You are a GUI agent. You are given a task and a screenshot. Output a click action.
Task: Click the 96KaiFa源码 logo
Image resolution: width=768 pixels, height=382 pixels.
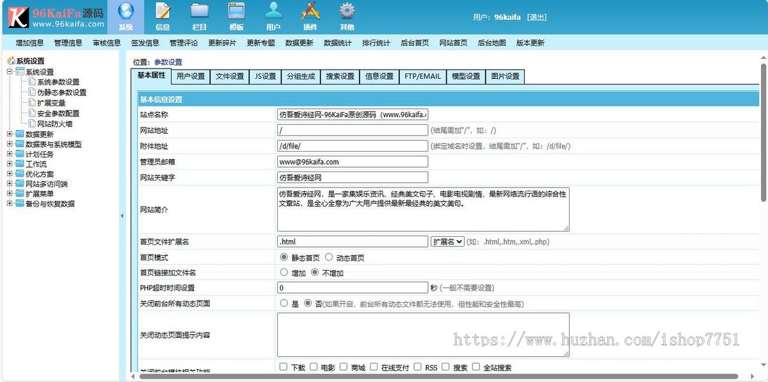[x=56, y=17]
